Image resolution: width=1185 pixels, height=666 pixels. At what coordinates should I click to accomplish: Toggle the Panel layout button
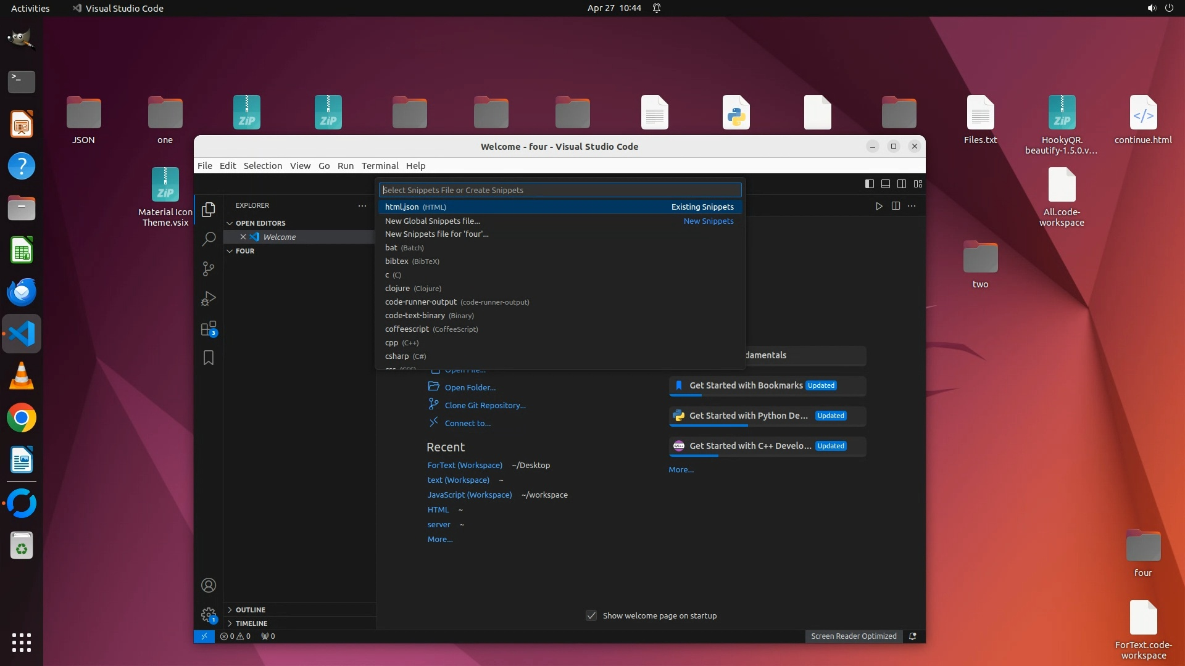click(x=885, y=184)
